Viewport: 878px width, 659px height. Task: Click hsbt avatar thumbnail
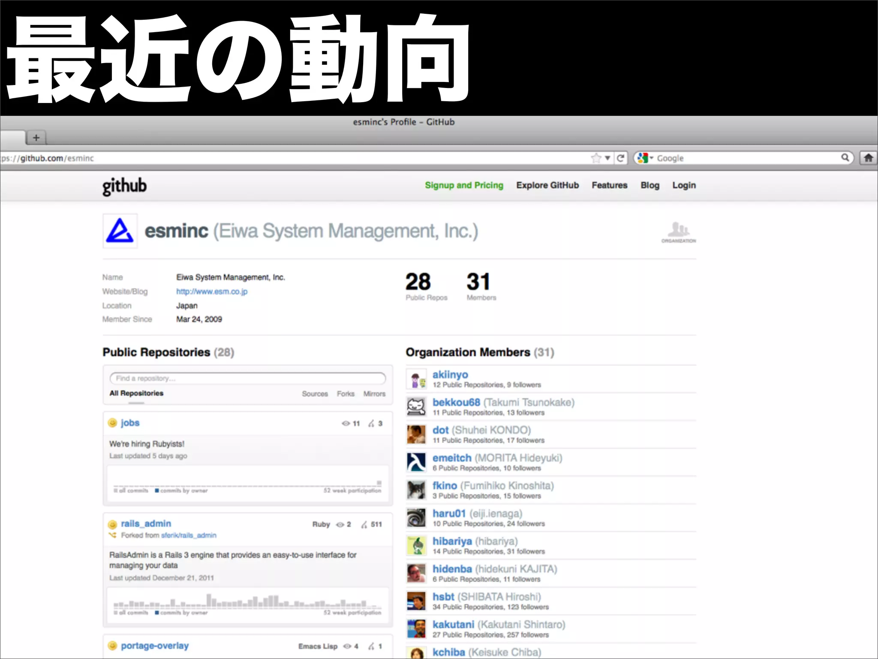416,601
